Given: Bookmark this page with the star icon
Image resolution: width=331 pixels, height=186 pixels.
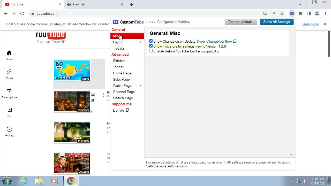Looking at the screenshot, I should [x=282, y=13].
